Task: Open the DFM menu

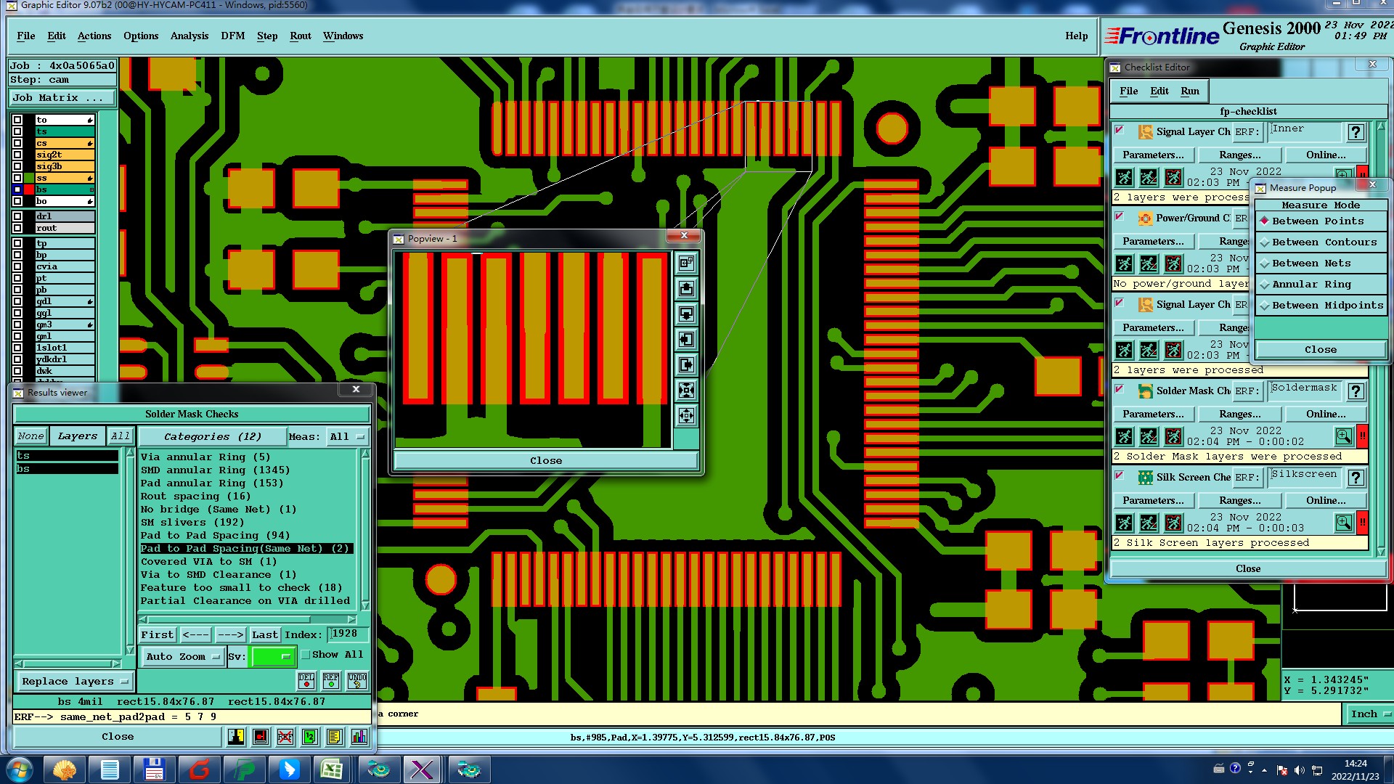Action: (x=232, y=36)
